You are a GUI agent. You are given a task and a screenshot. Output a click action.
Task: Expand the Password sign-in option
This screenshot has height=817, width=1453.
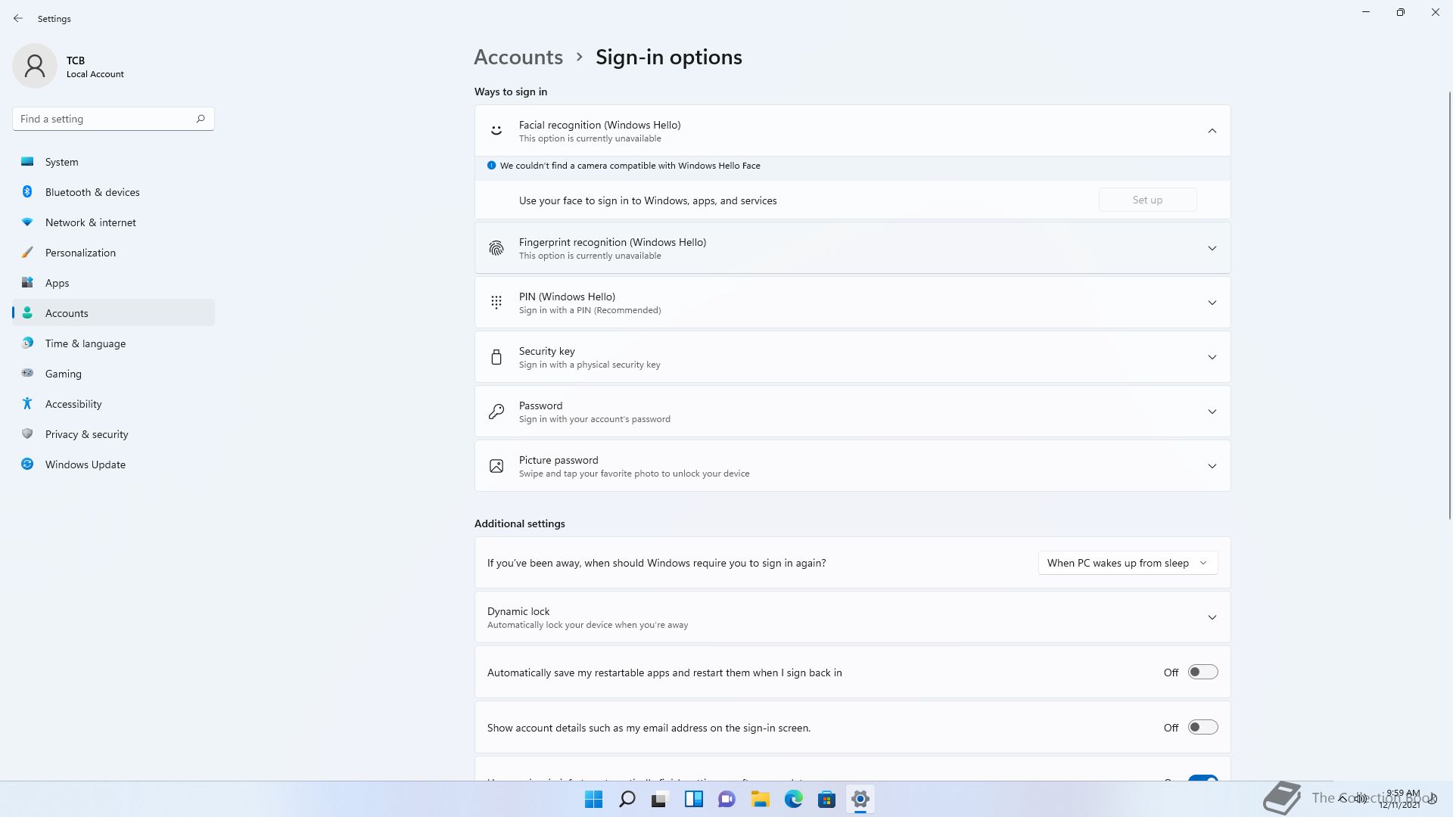click(1212, 412)
